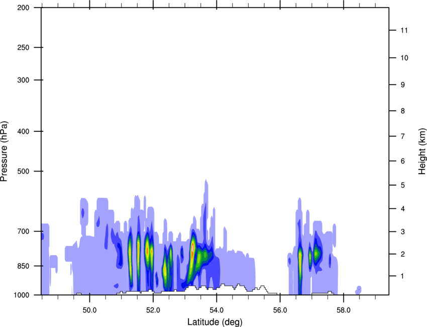Click the 5 km height label
The height and width of the screenshot is (327, 427).
pyautogui.click(x=403, y=185)
